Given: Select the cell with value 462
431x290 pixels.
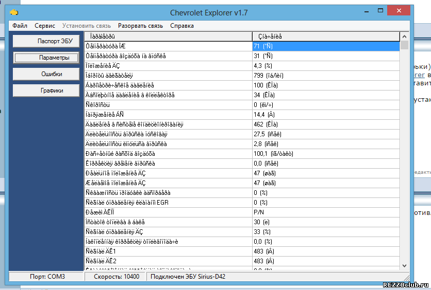Looking at the screenshot, I should point(326,124).
